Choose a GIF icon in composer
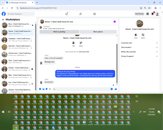This screenshot has height=130, width=163. (50, 89)
